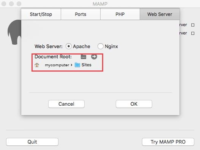
Task: Switch to the Start/Stop tab
Action: 41,14
